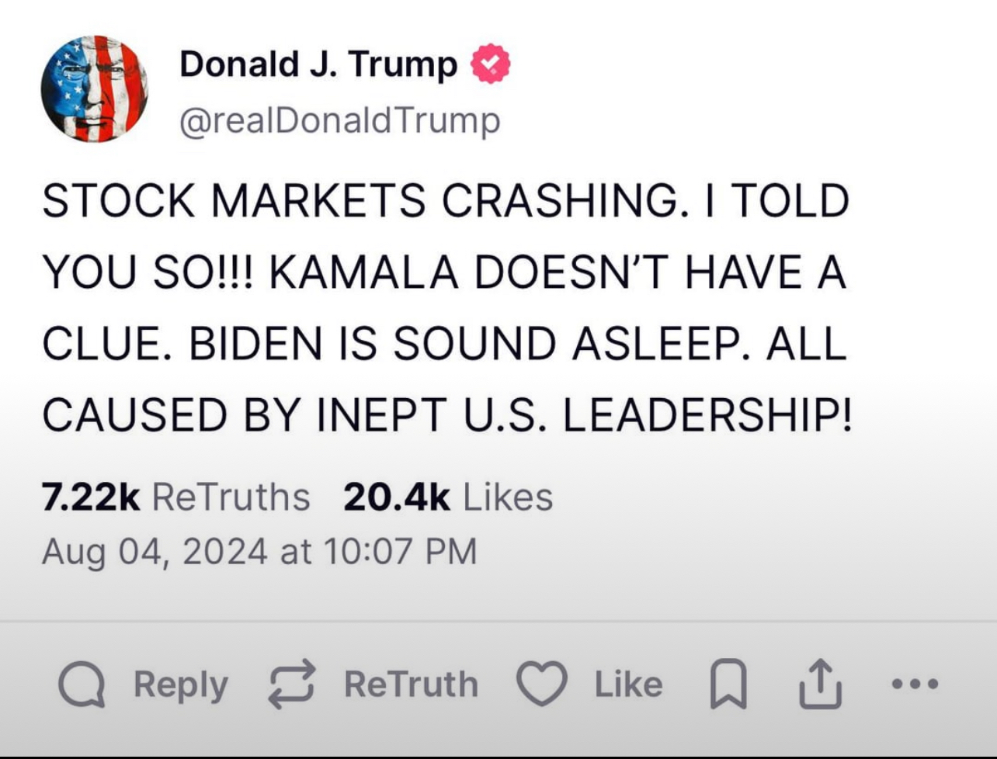This screenshot has height=759, width=997.
Task: Click the word ReTruths in stats row
Action: 231,497
